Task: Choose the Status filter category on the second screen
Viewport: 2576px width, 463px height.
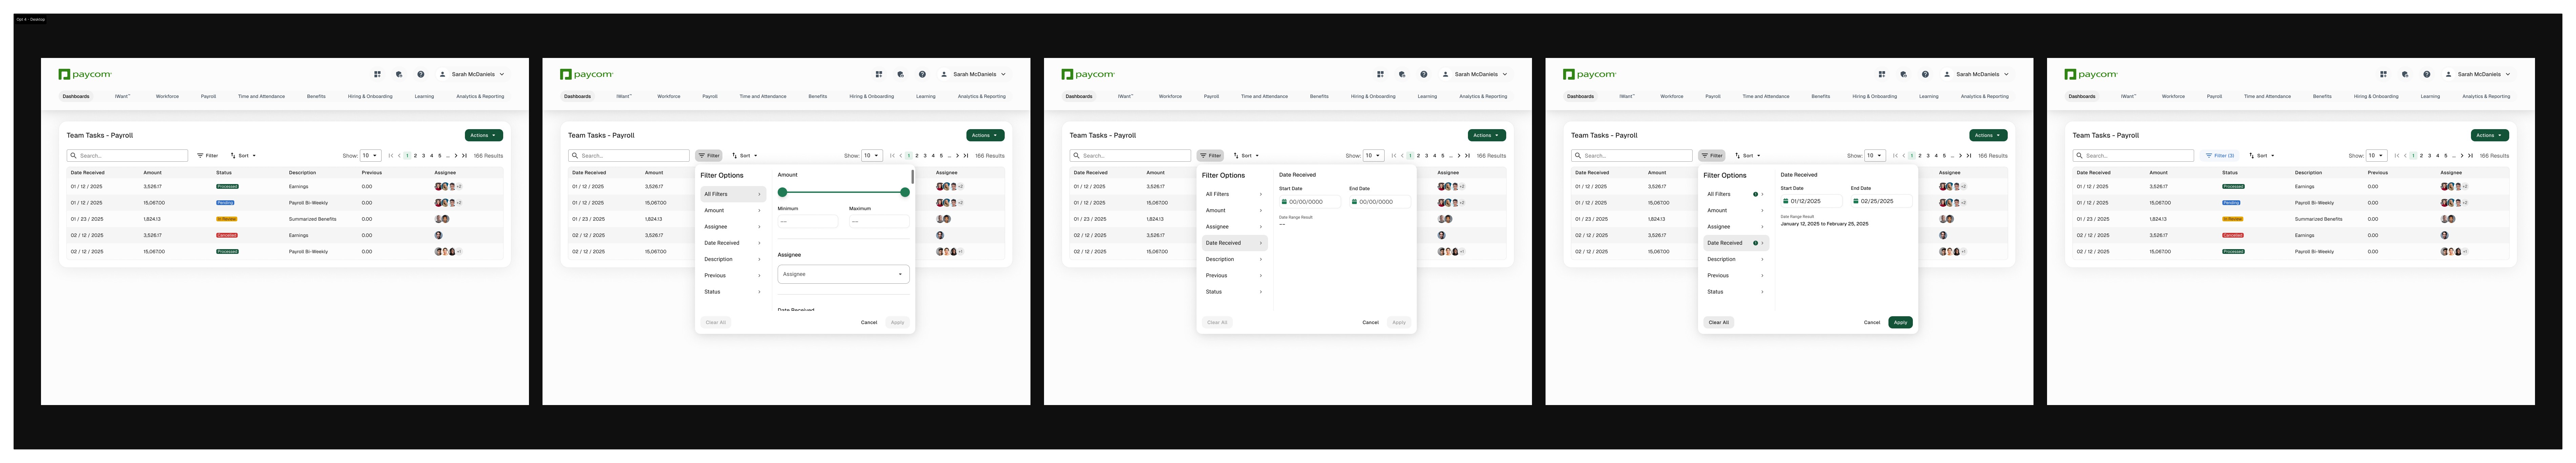Action: pyautogui.click(x=733, y=292)
